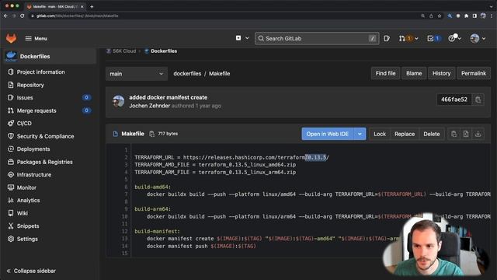Image resolution: width=497 pixels, height=280 pixels.
Task: Click the Deployments sidebar icon
Action: 11,149
